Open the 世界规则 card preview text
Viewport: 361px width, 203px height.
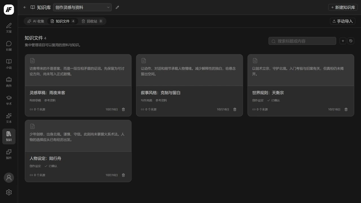coord(298,71)
